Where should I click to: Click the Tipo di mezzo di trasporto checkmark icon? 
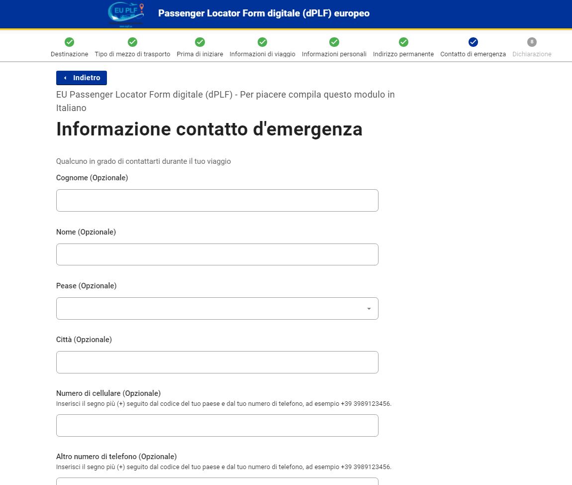click(x=132, y=42)
